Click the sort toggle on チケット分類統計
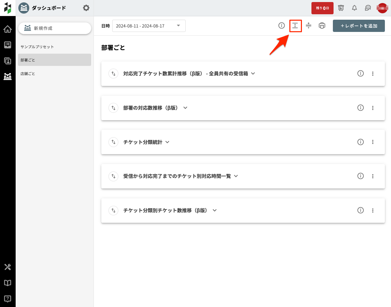The image size is (391, 307). tap(113, 142)
